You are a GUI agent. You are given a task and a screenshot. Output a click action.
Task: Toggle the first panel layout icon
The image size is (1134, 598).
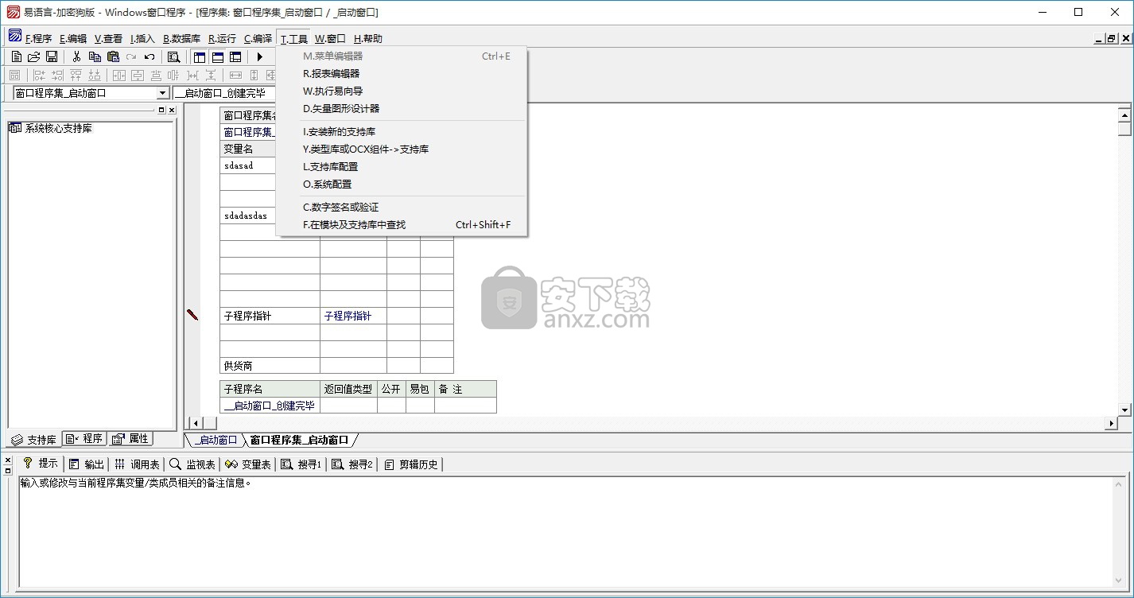click(x=200, y=56)
